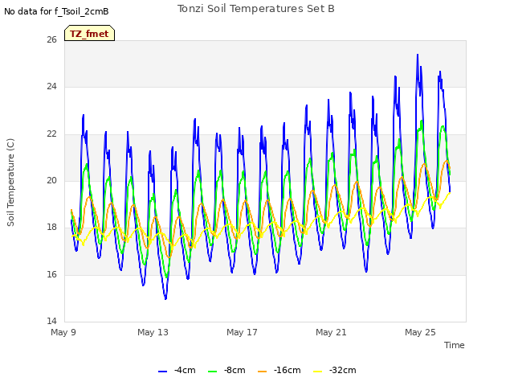Click the May 9 x-axis tick label
Image resolution: width=514 pixels, height=386 pixels.
pyautogui.click(x=63, y=332)
